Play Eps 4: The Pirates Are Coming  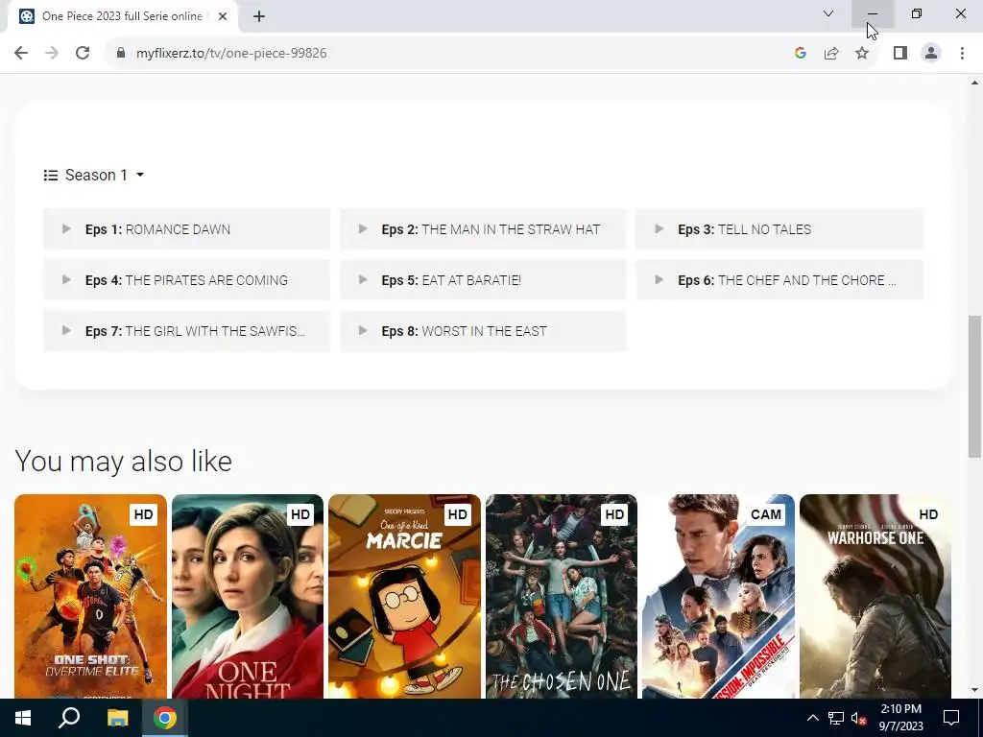pos(186,280)
